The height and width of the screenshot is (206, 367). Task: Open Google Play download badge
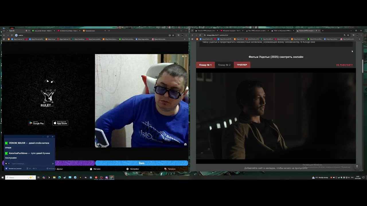(36, 123)
